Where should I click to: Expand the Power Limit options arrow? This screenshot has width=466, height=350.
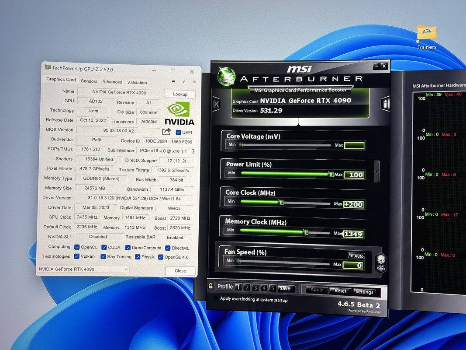coord(376,172)
